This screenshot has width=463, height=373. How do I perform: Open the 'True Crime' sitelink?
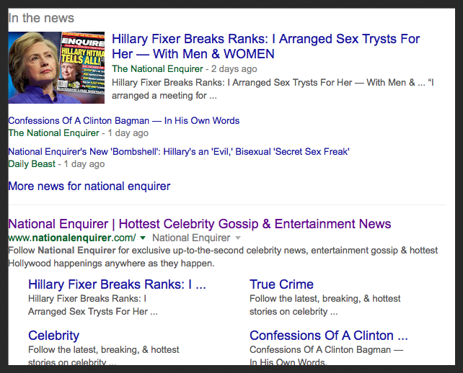point(281,284)
